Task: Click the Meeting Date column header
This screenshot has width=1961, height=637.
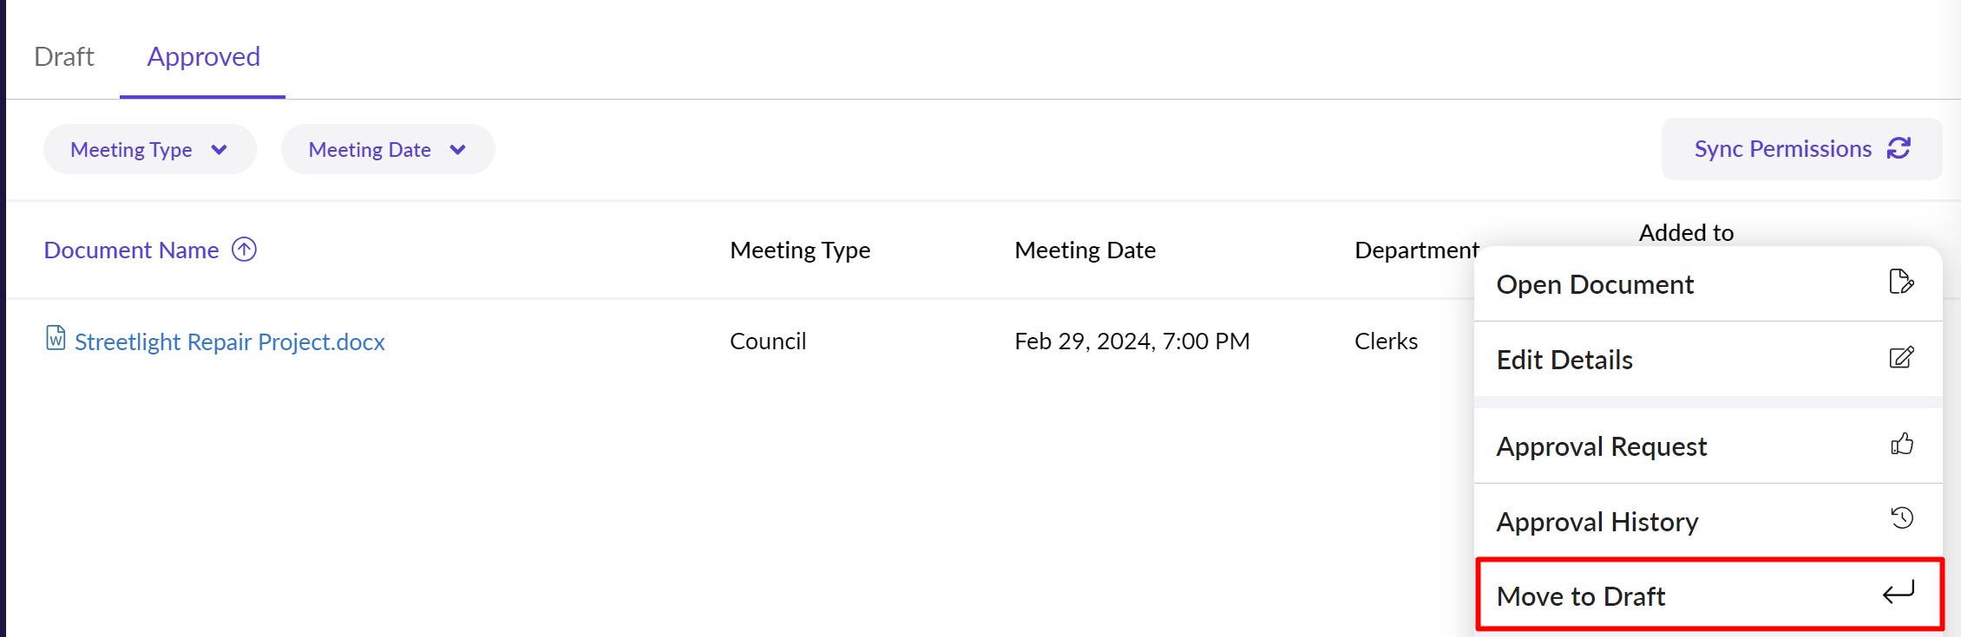Action: pyautogui.click(x=1085, y=250)
